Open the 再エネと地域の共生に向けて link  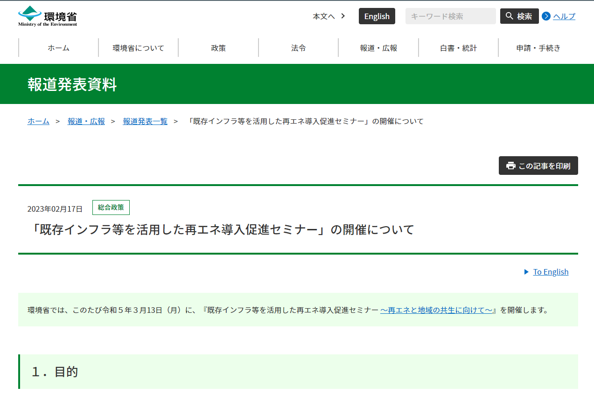pyautogui.click(x=437, y=310)
